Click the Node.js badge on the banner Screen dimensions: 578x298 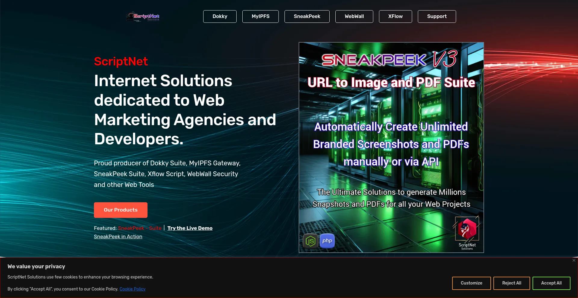(310, 241)
